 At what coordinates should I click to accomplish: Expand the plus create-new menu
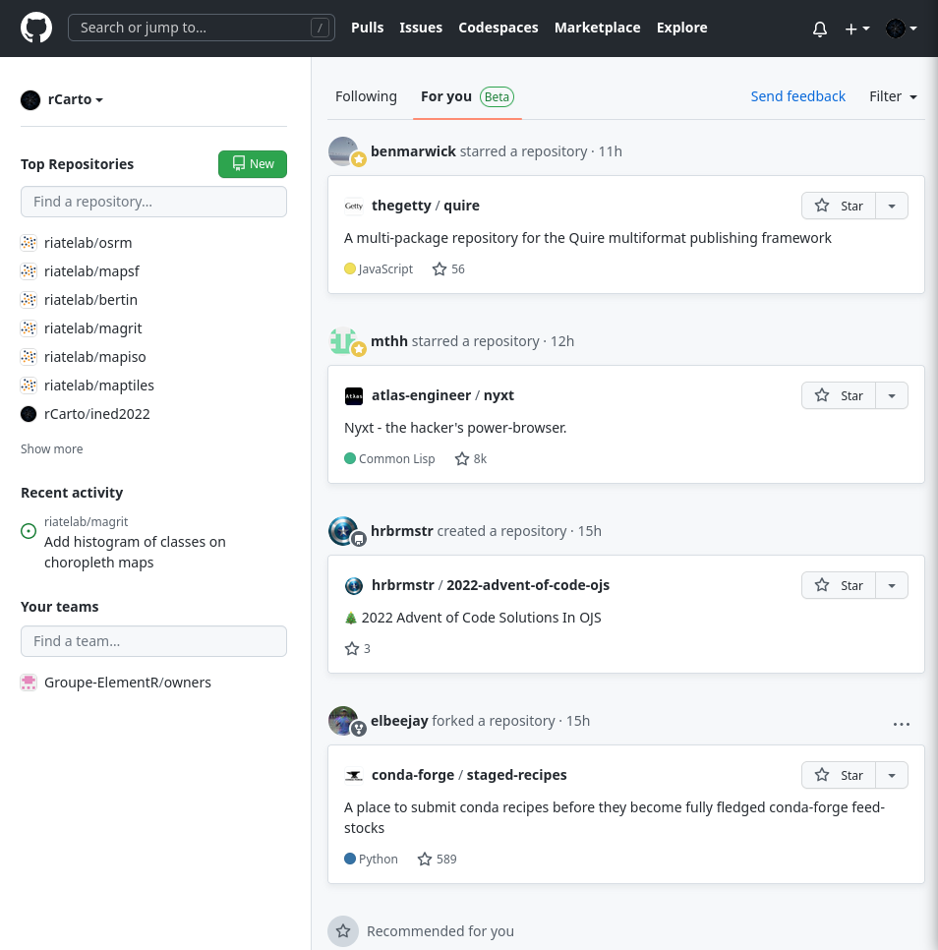pyautogui.click(x=856, y=29)
